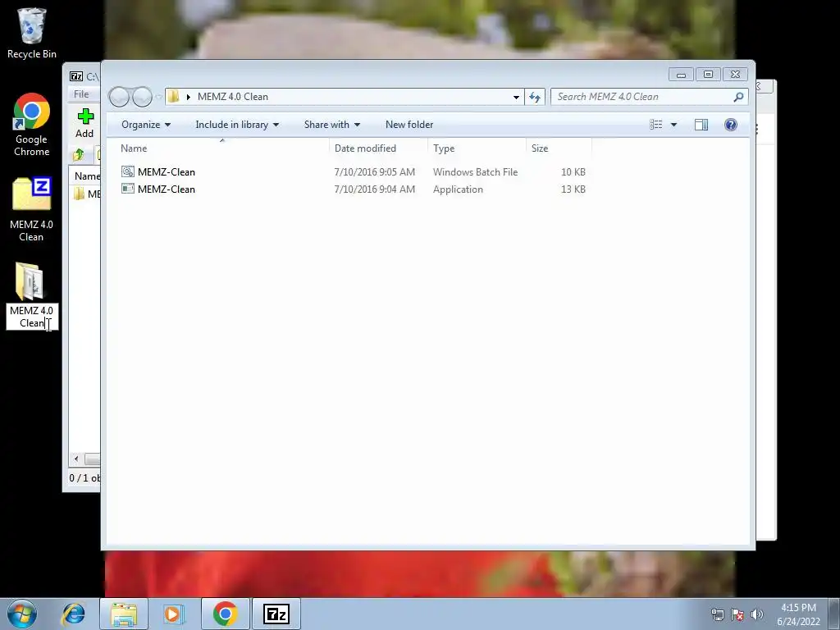Change the view with the view icon

pos(656,125)
